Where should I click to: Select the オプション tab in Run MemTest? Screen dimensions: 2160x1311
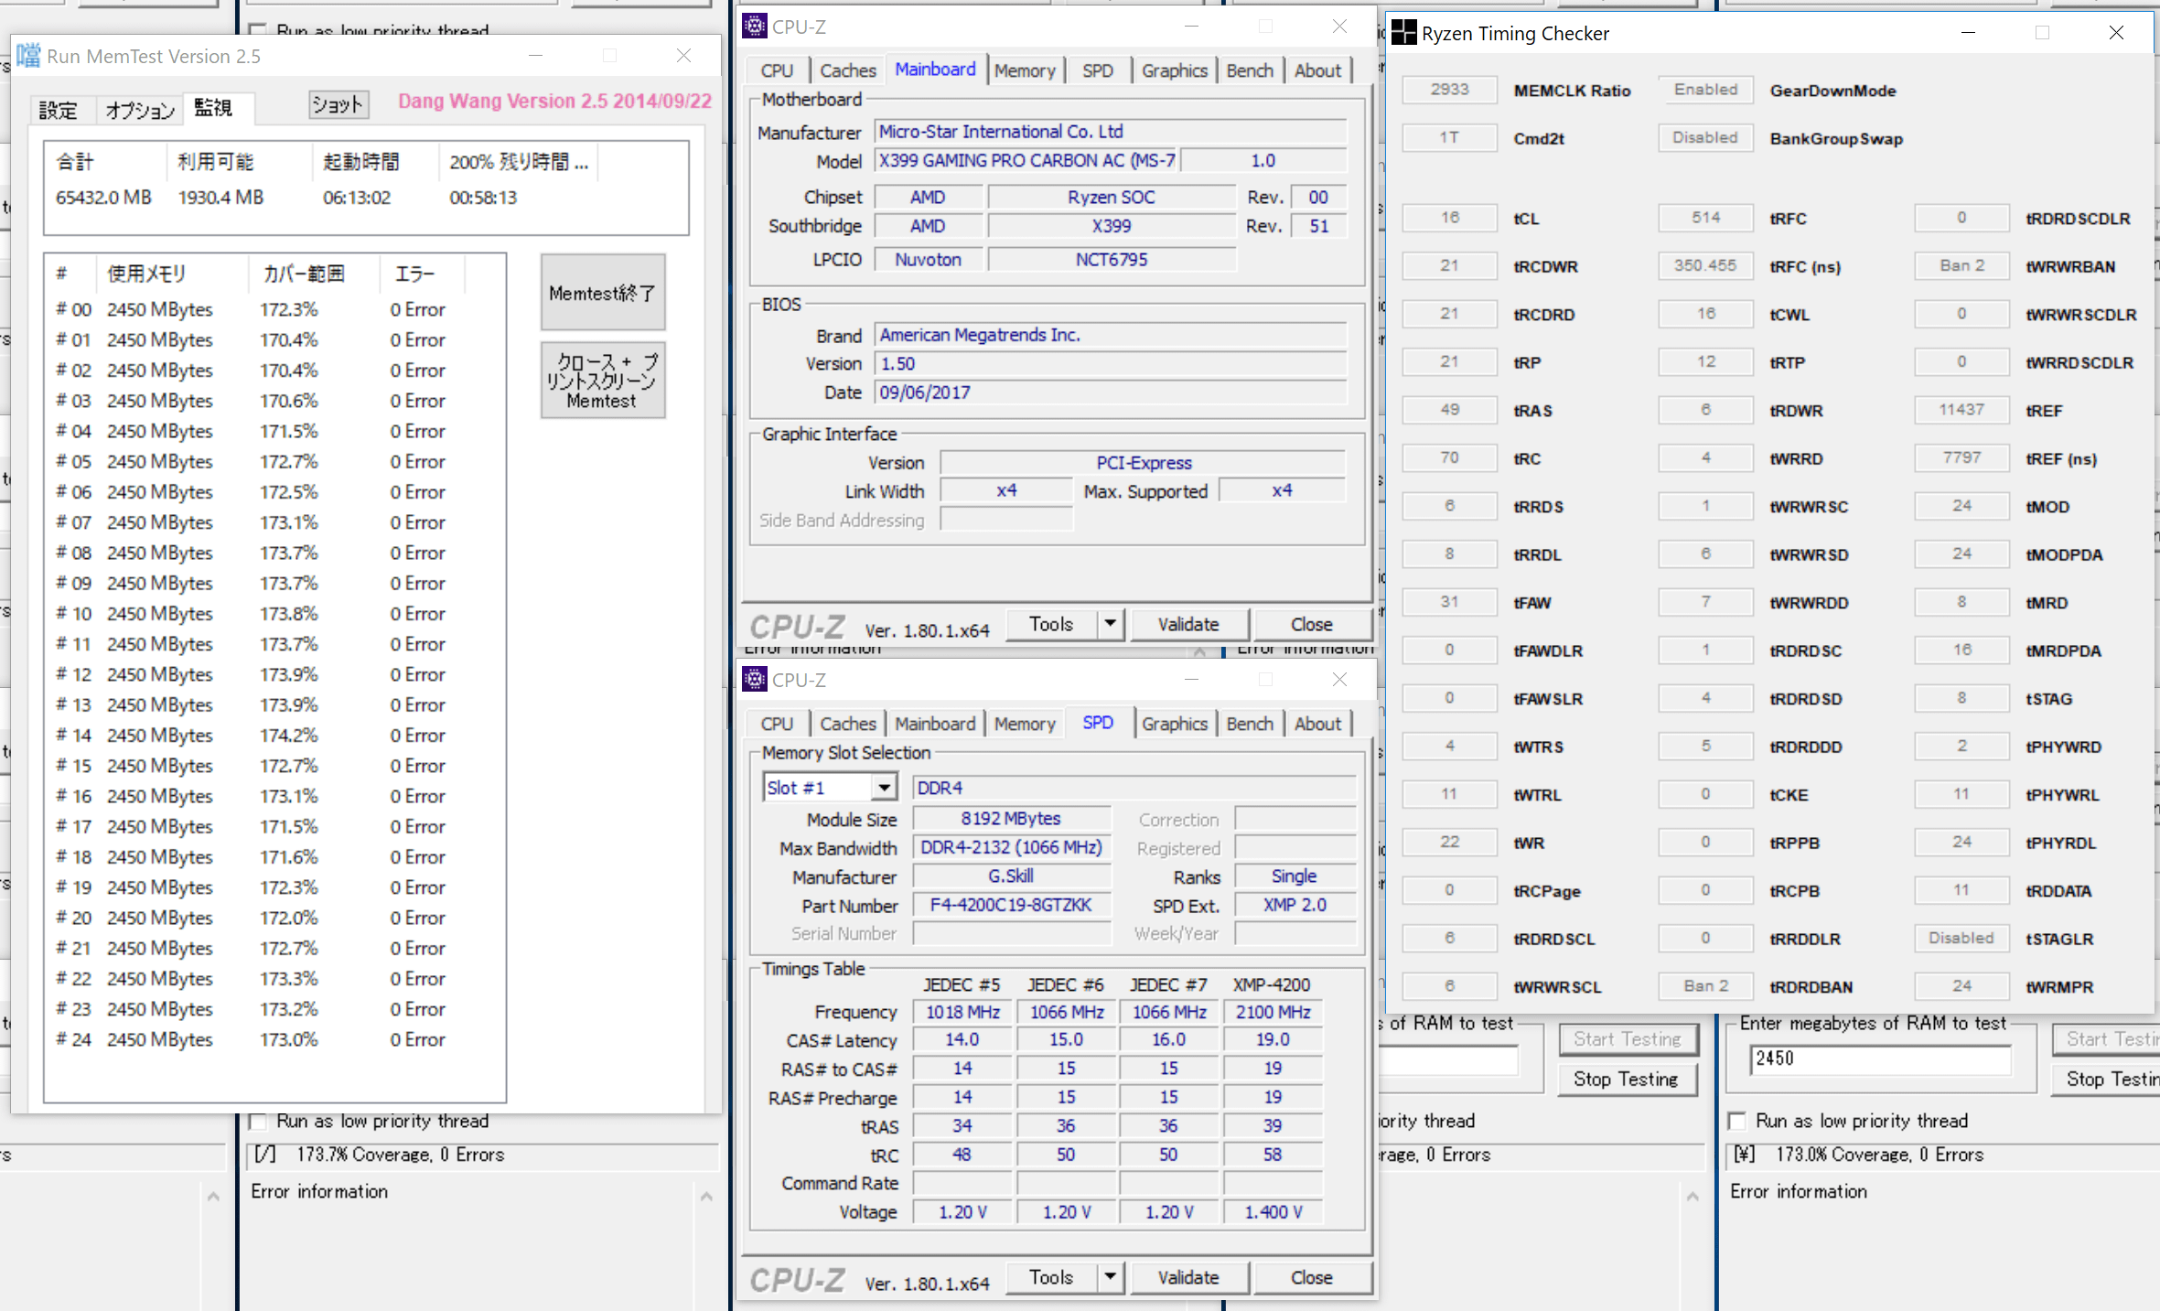pos(140,110)
